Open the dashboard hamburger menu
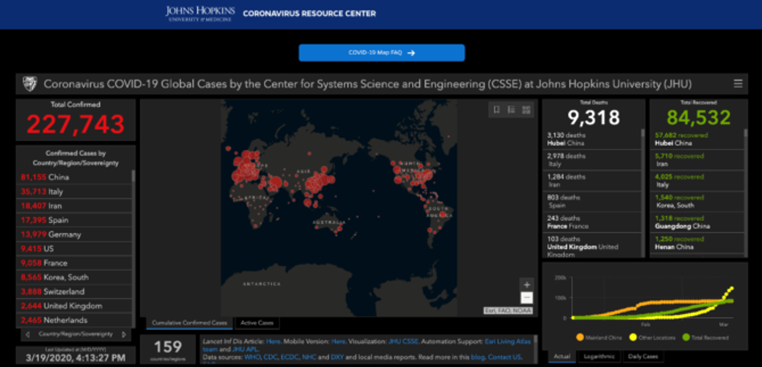 point(739,84)
